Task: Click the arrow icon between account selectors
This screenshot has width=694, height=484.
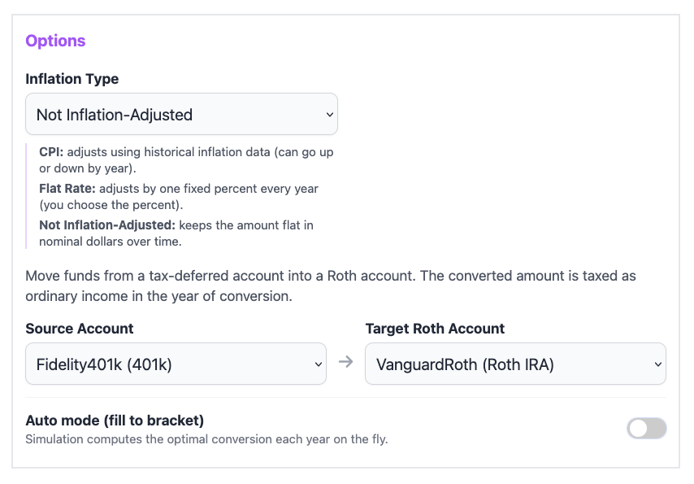Action: 346,362
